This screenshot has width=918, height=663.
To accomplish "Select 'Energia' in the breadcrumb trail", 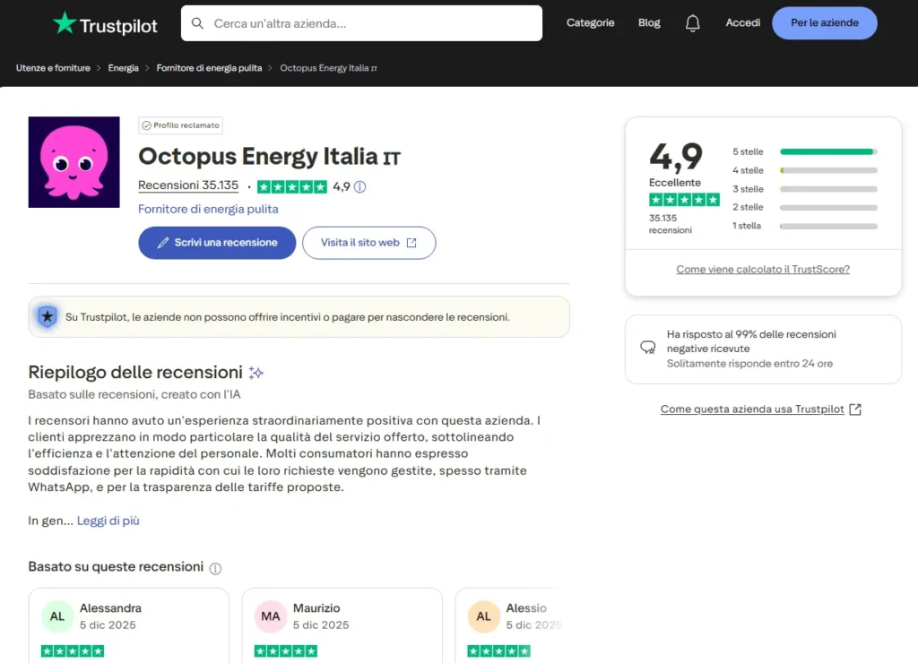I will click(123, 68).
